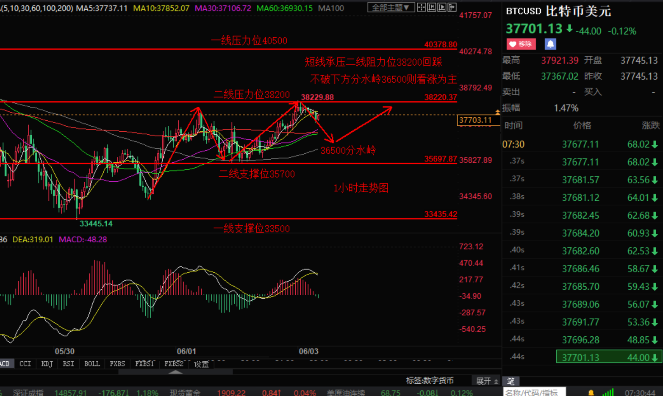Click the blue bell alert icon
The image size is (663, 396).
pos(550,44)
